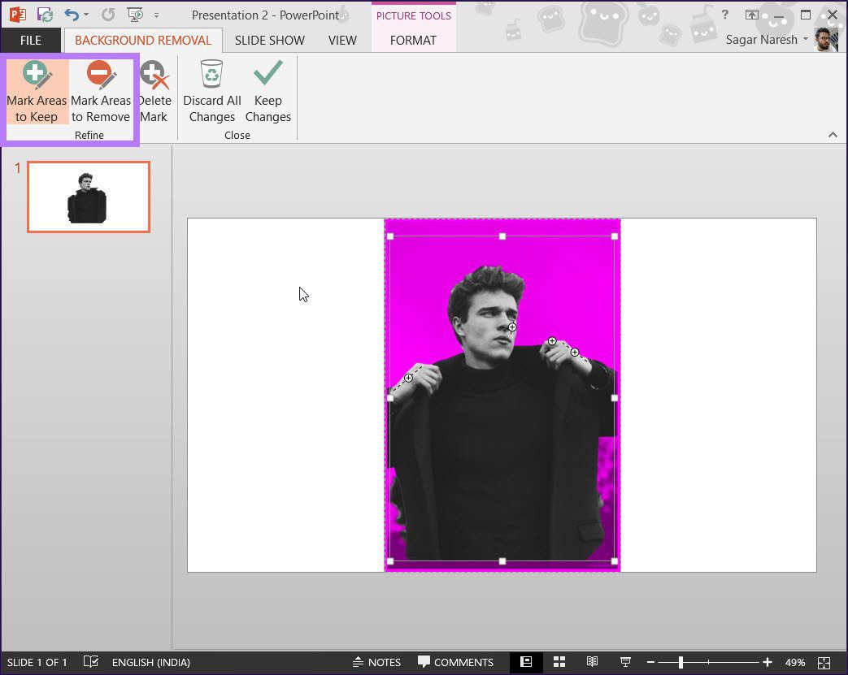Click the Undo arrow in quick access toolbar
Image resolution: width=848 pixels, height=675 pixels.
tap(71, 15)
